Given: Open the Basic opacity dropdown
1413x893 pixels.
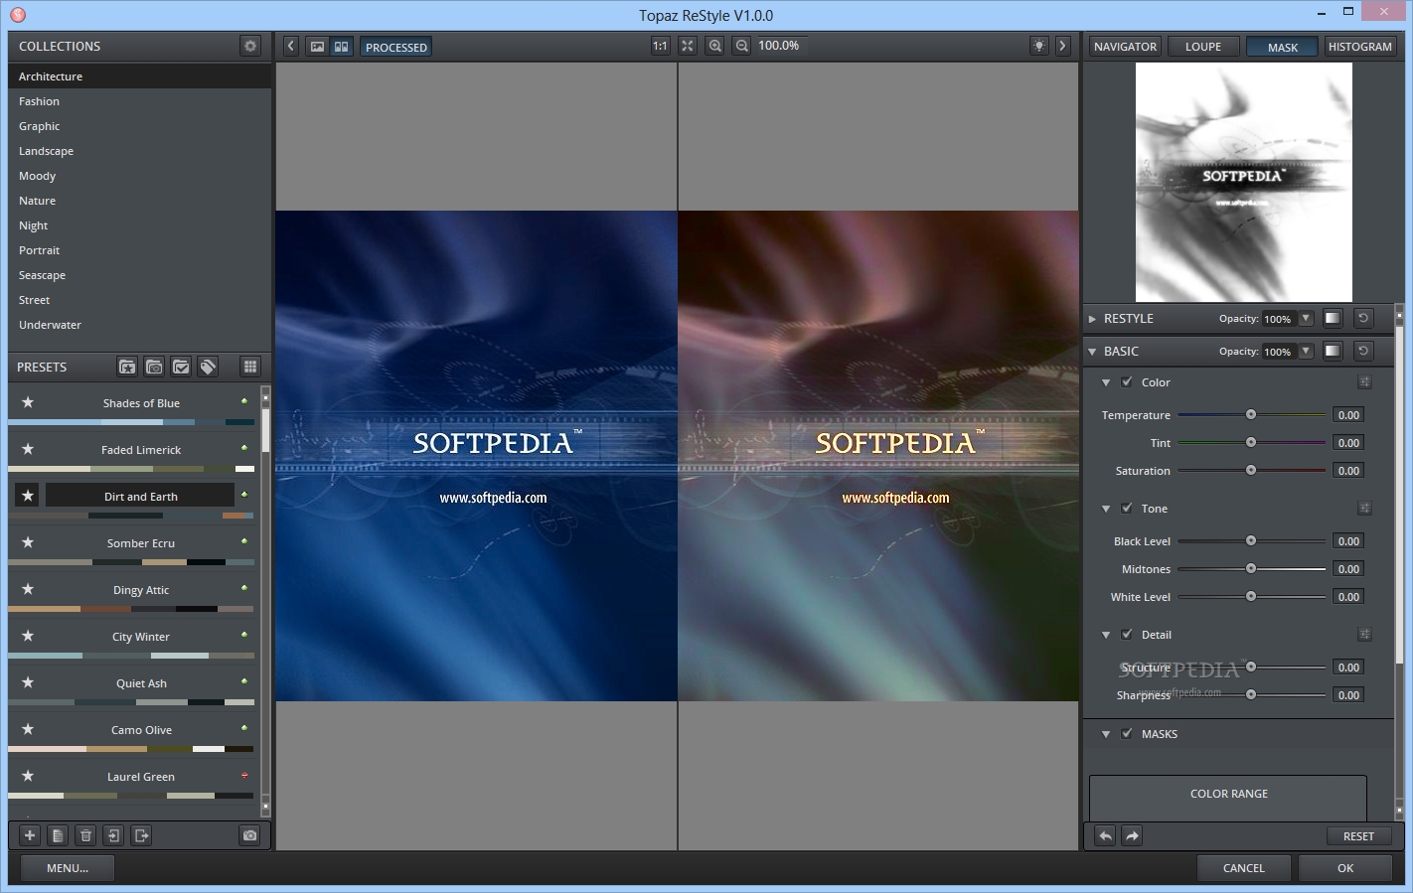Looking at the screenshot, I should 1306,352.
